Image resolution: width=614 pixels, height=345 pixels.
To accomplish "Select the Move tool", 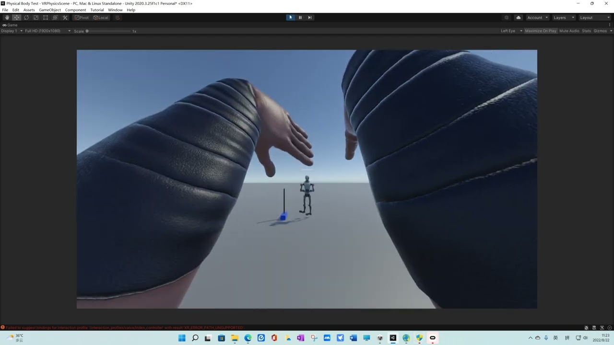I will click(x=16, y=18).
